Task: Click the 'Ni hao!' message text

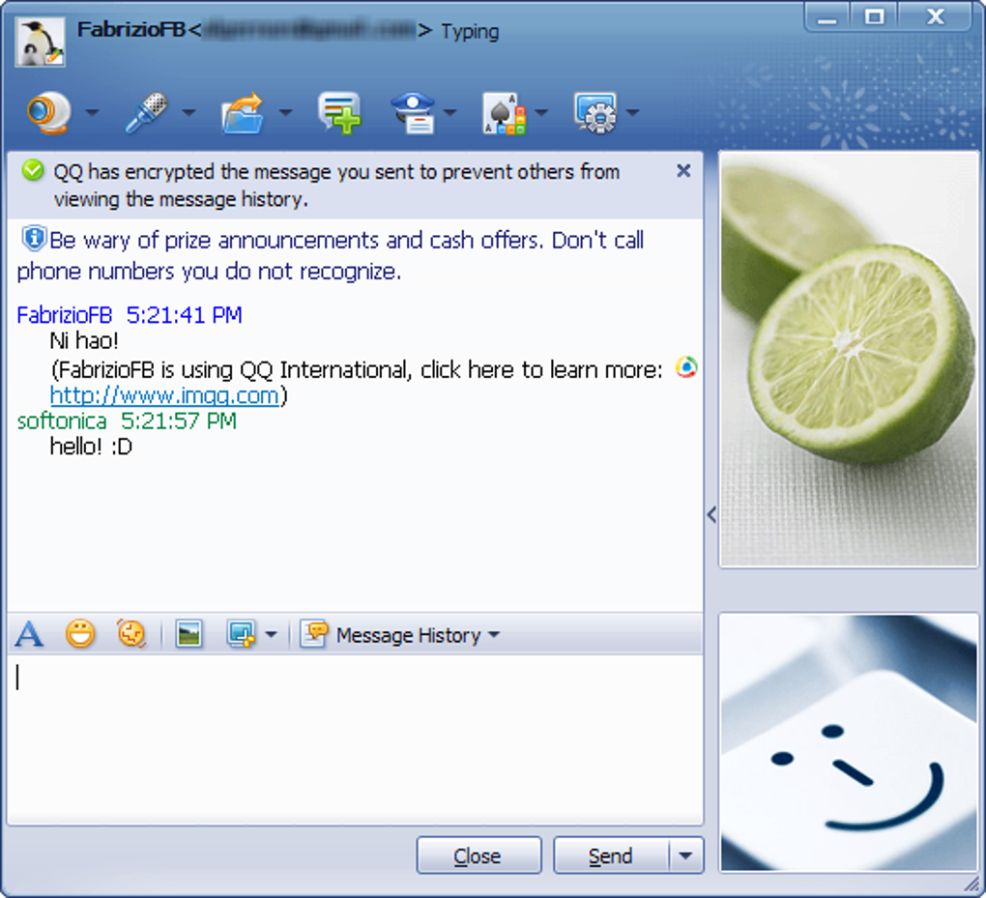Action: 84,341
